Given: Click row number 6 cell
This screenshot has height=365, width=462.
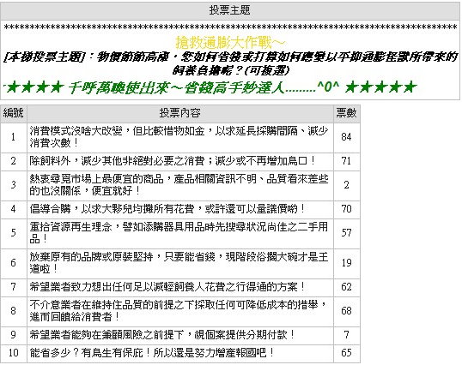Looking at the screenshot, I should 13,263.
